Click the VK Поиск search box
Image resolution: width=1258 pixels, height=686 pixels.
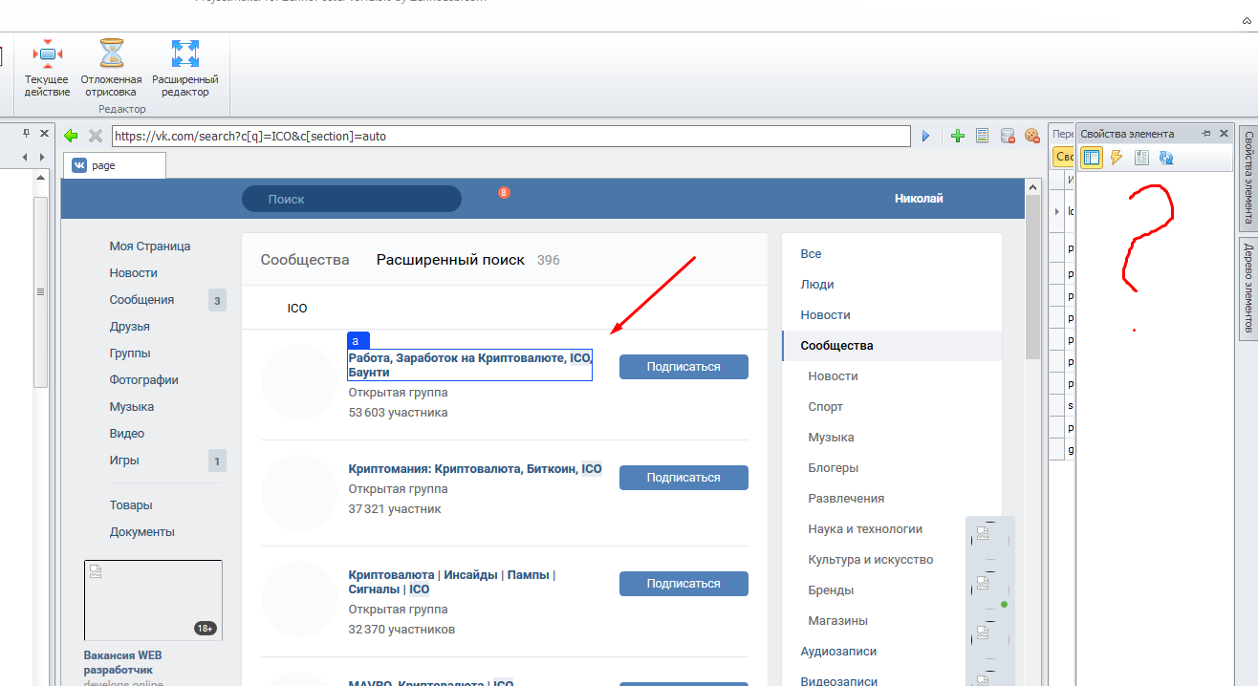(352, 199)
